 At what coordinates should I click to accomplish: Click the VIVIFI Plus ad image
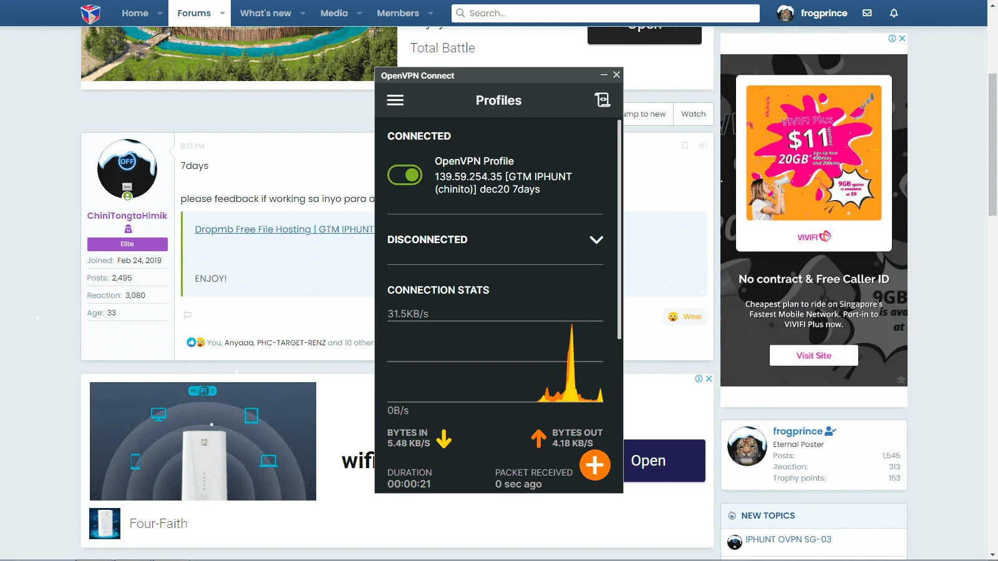coord(814,153)
